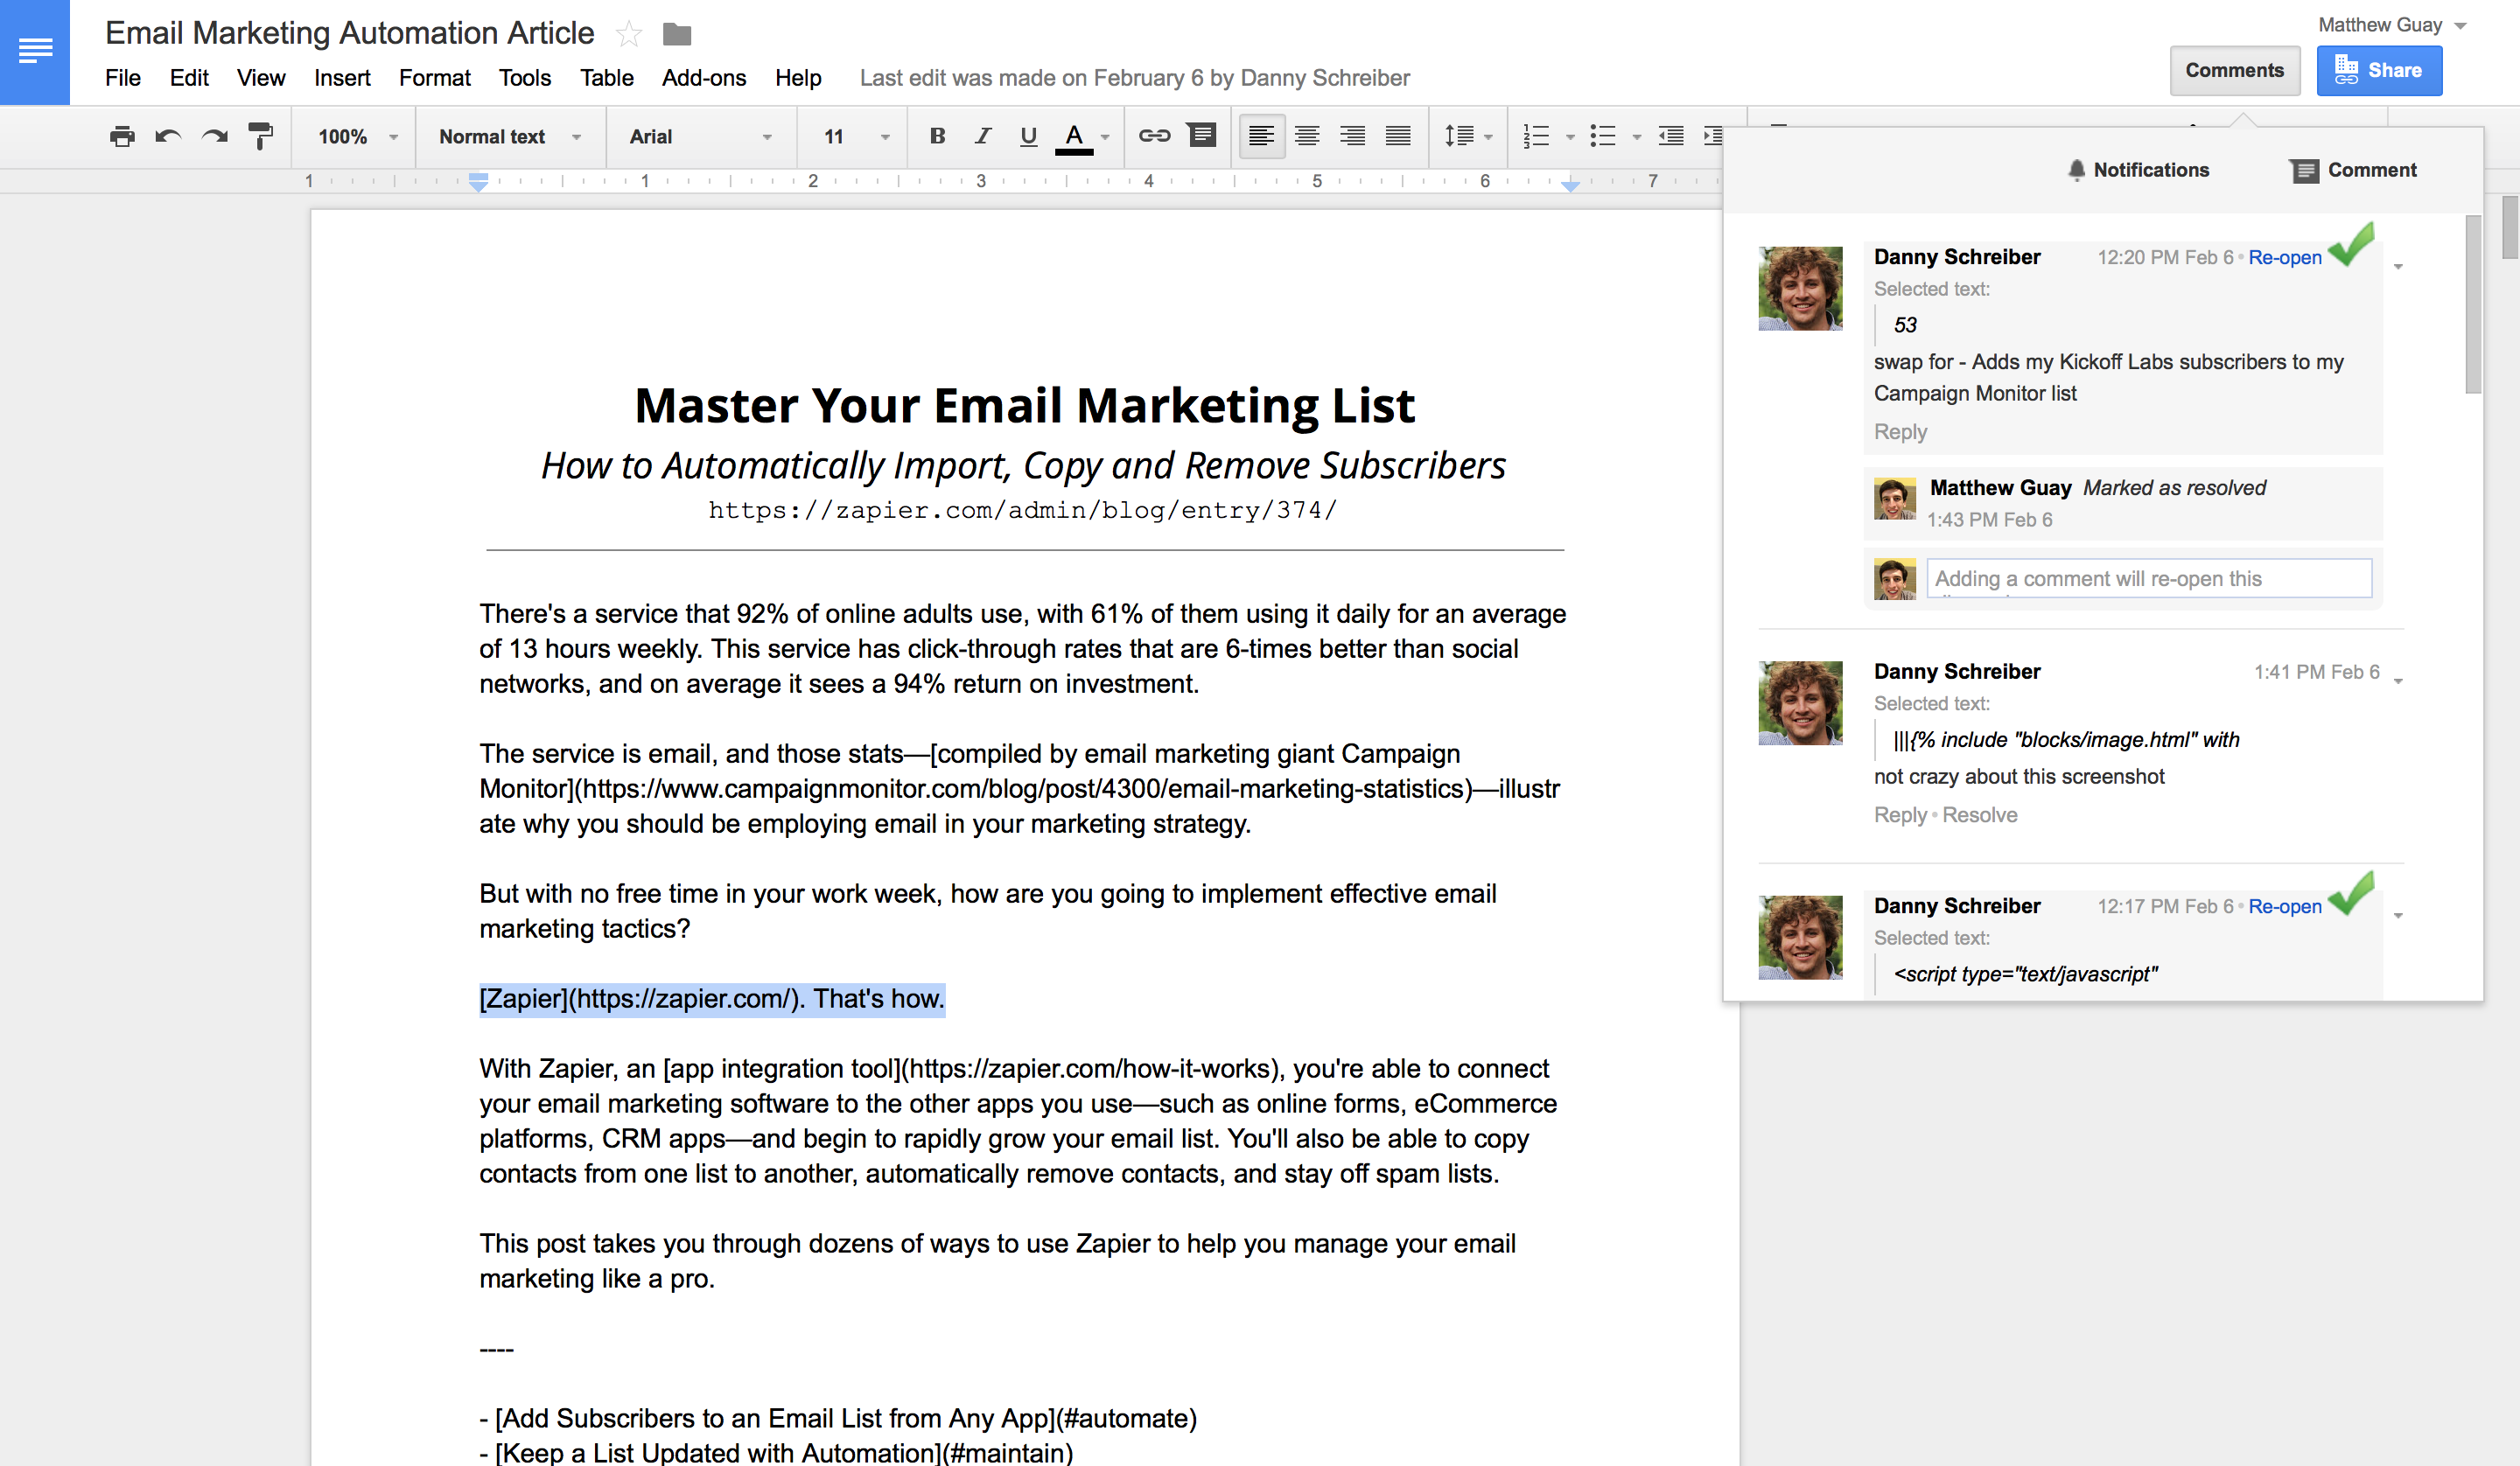Viewport: 2520px width, 1466px height.
Task: Expand the numbered list style dropdown arrow
Action: pyautogui.click(x=1570, y=138)
